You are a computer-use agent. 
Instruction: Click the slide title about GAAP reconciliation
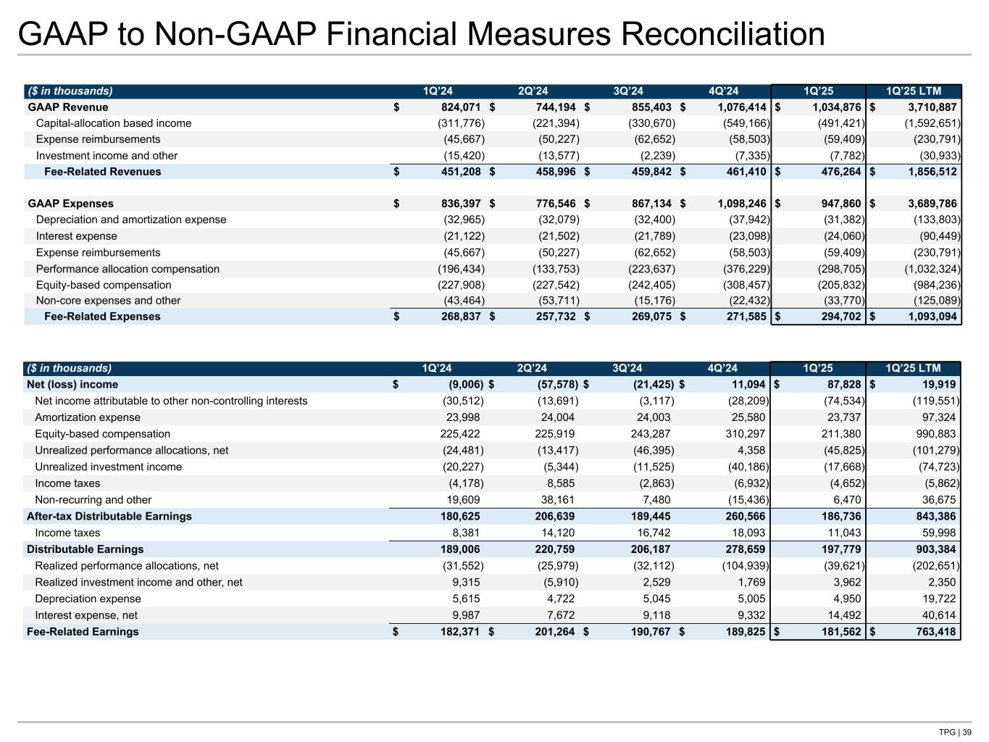421,34
